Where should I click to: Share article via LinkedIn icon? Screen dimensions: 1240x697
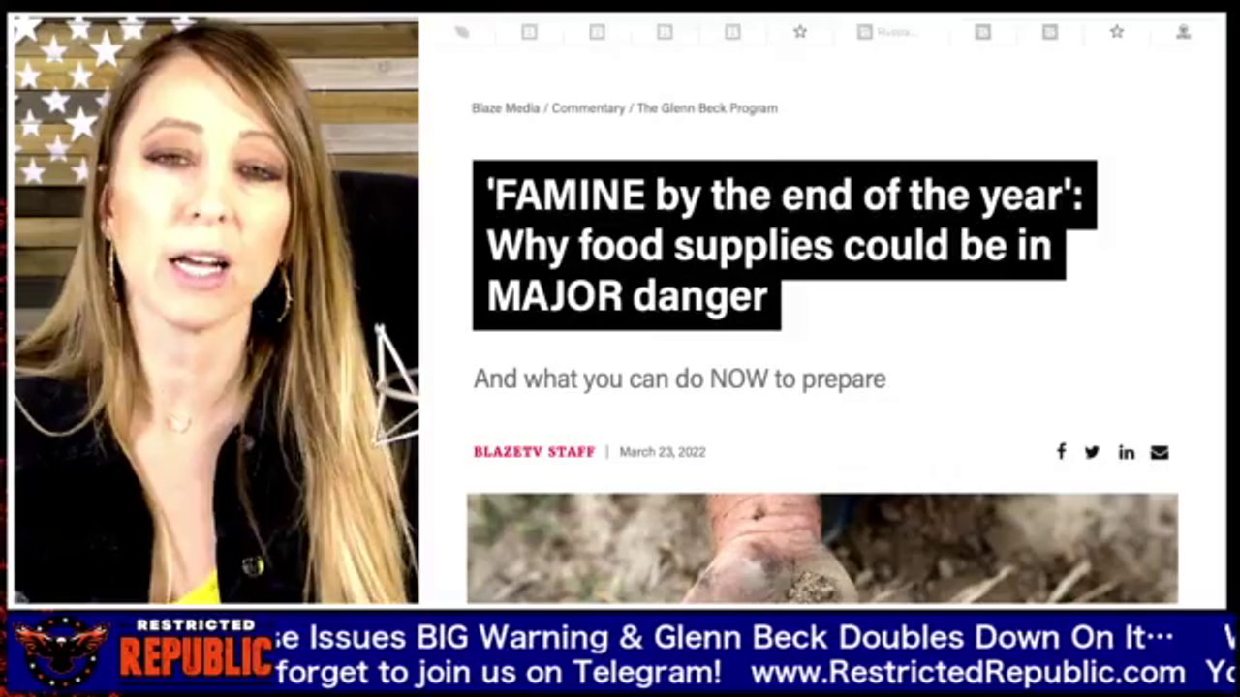click(1126, 452)
